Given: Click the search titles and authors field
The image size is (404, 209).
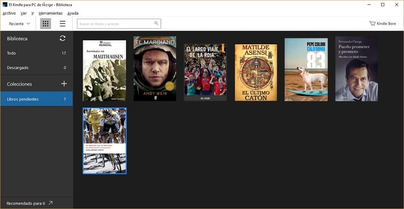Looking at the screenshot, I should [x=119, y=24].
